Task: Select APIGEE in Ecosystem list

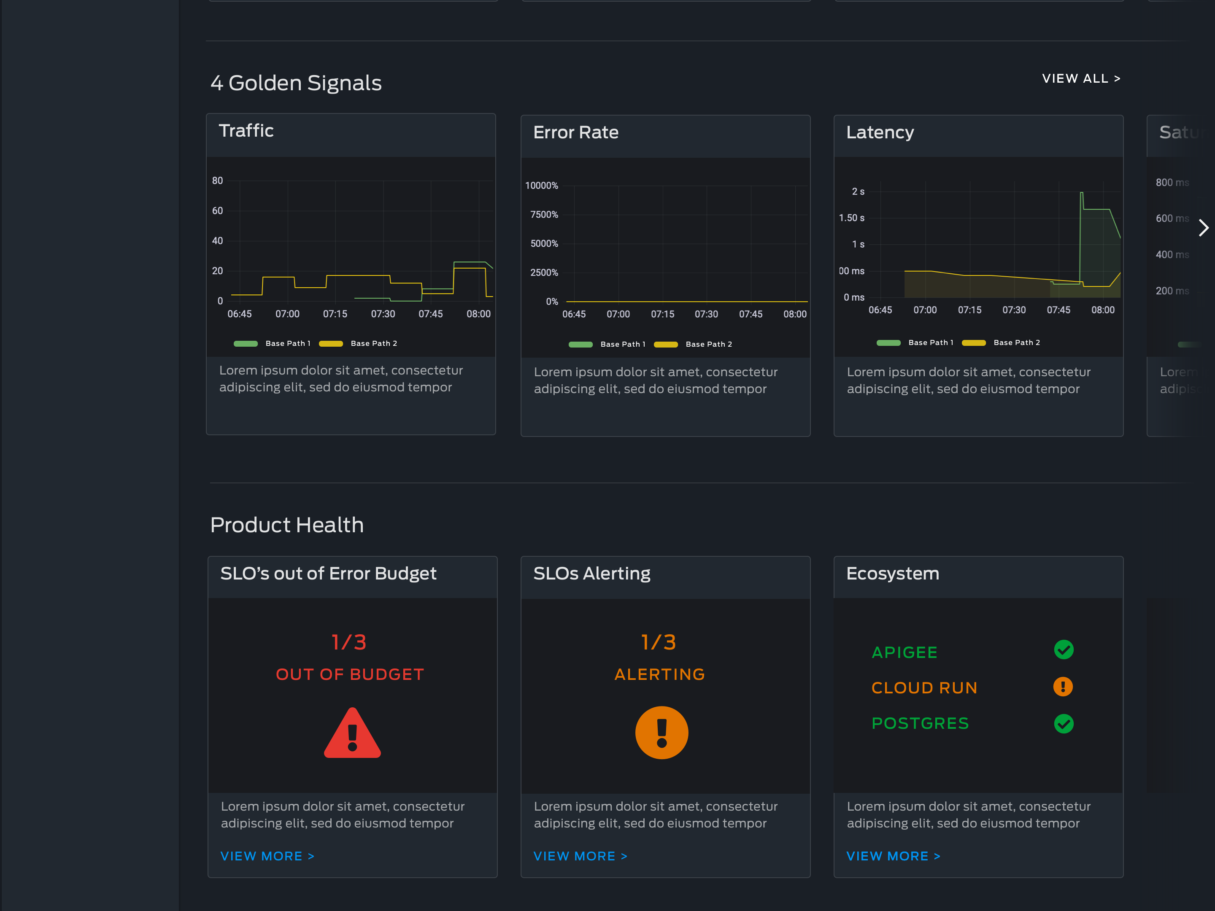Action: [x=904, y=652]
